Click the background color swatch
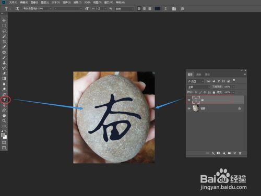261x196 pixels. pos(5,137)
